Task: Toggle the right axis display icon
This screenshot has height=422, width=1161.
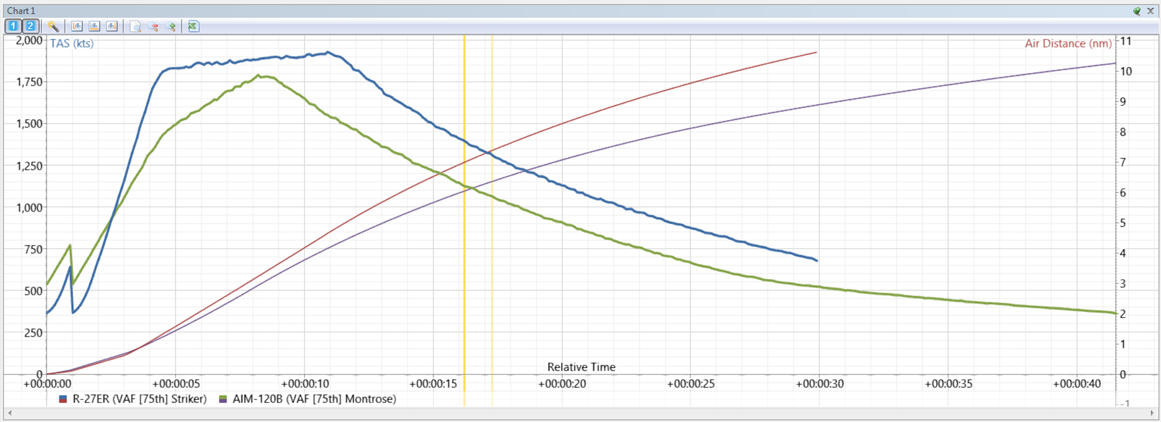Action: pos(111,26)
